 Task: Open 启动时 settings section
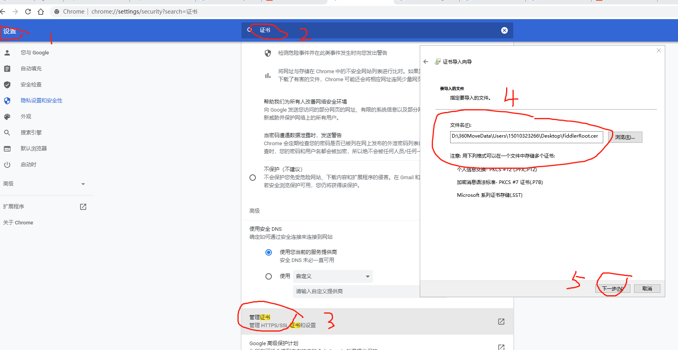coord(29,164)
